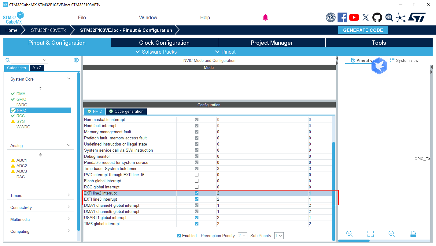Click the STM32CubeMX logo
The height and width of the screenshot is (246, 436).
click(13, 18)
